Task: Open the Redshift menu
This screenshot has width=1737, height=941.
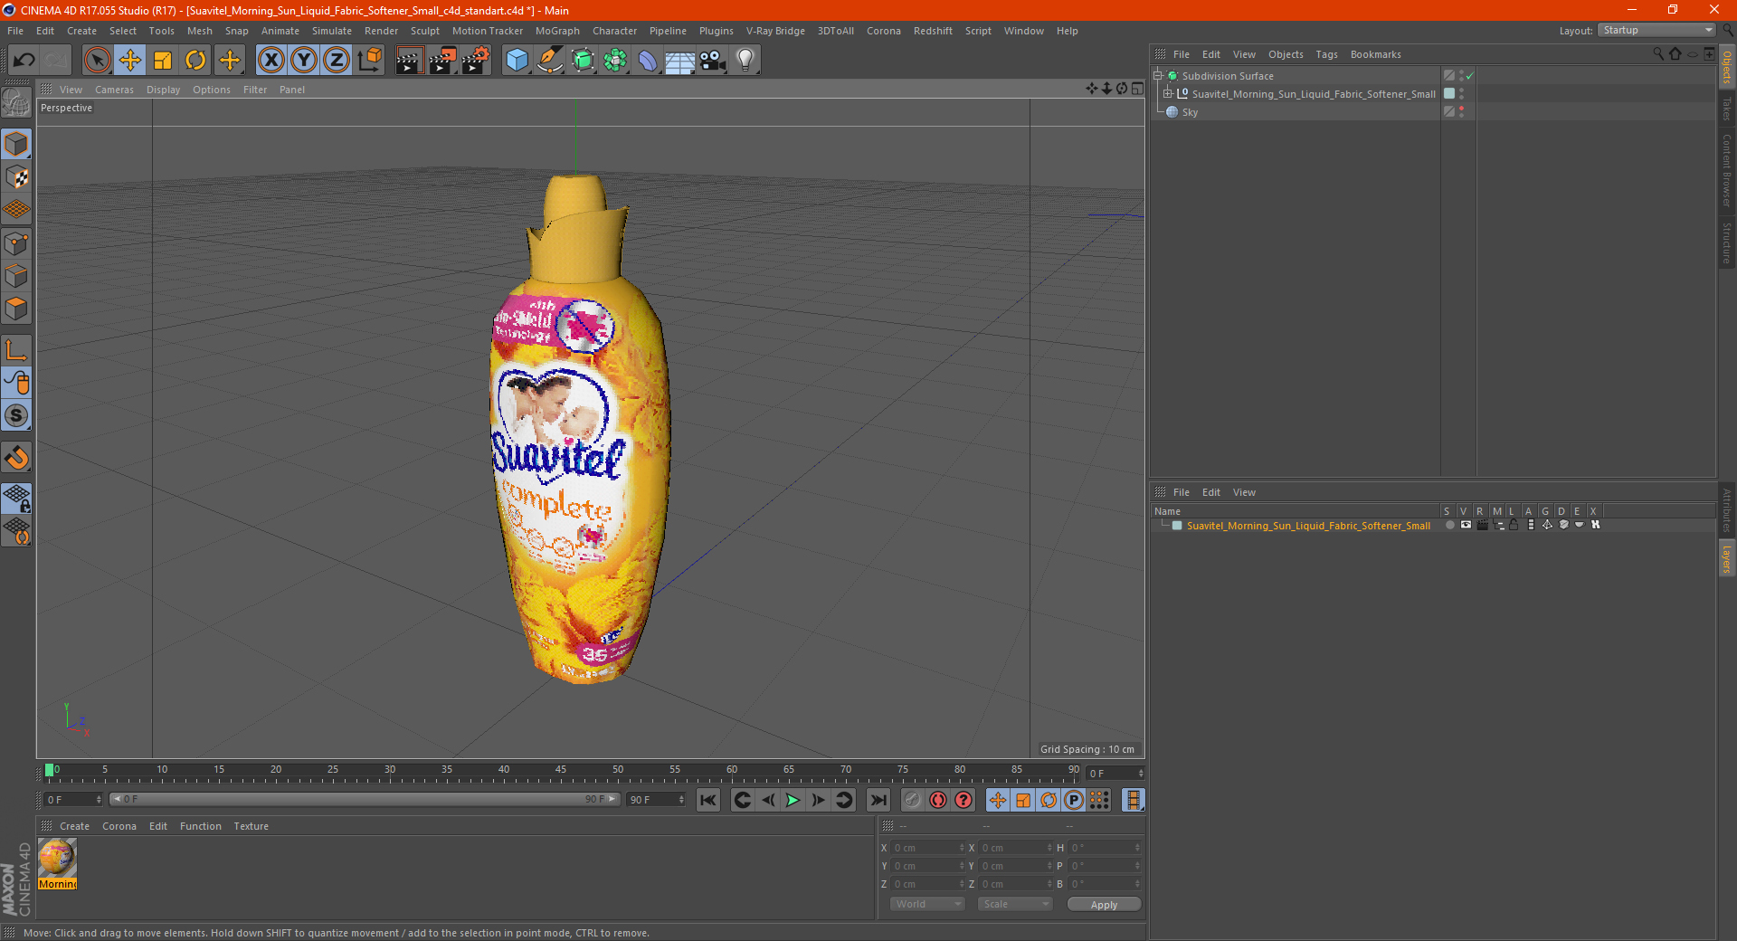Action: 933,31
